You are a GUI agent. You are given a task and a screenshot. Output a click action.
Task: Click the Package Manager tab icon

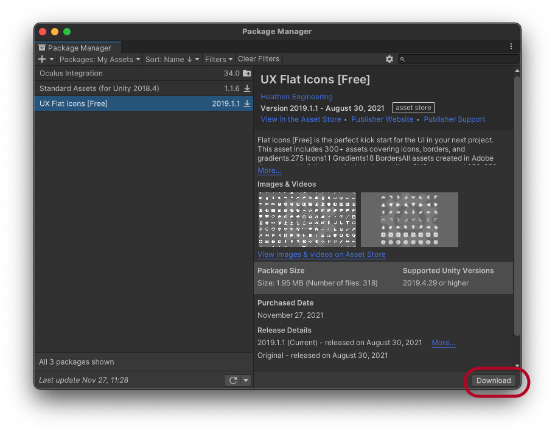pyautogui.click(x=42, y=48)
